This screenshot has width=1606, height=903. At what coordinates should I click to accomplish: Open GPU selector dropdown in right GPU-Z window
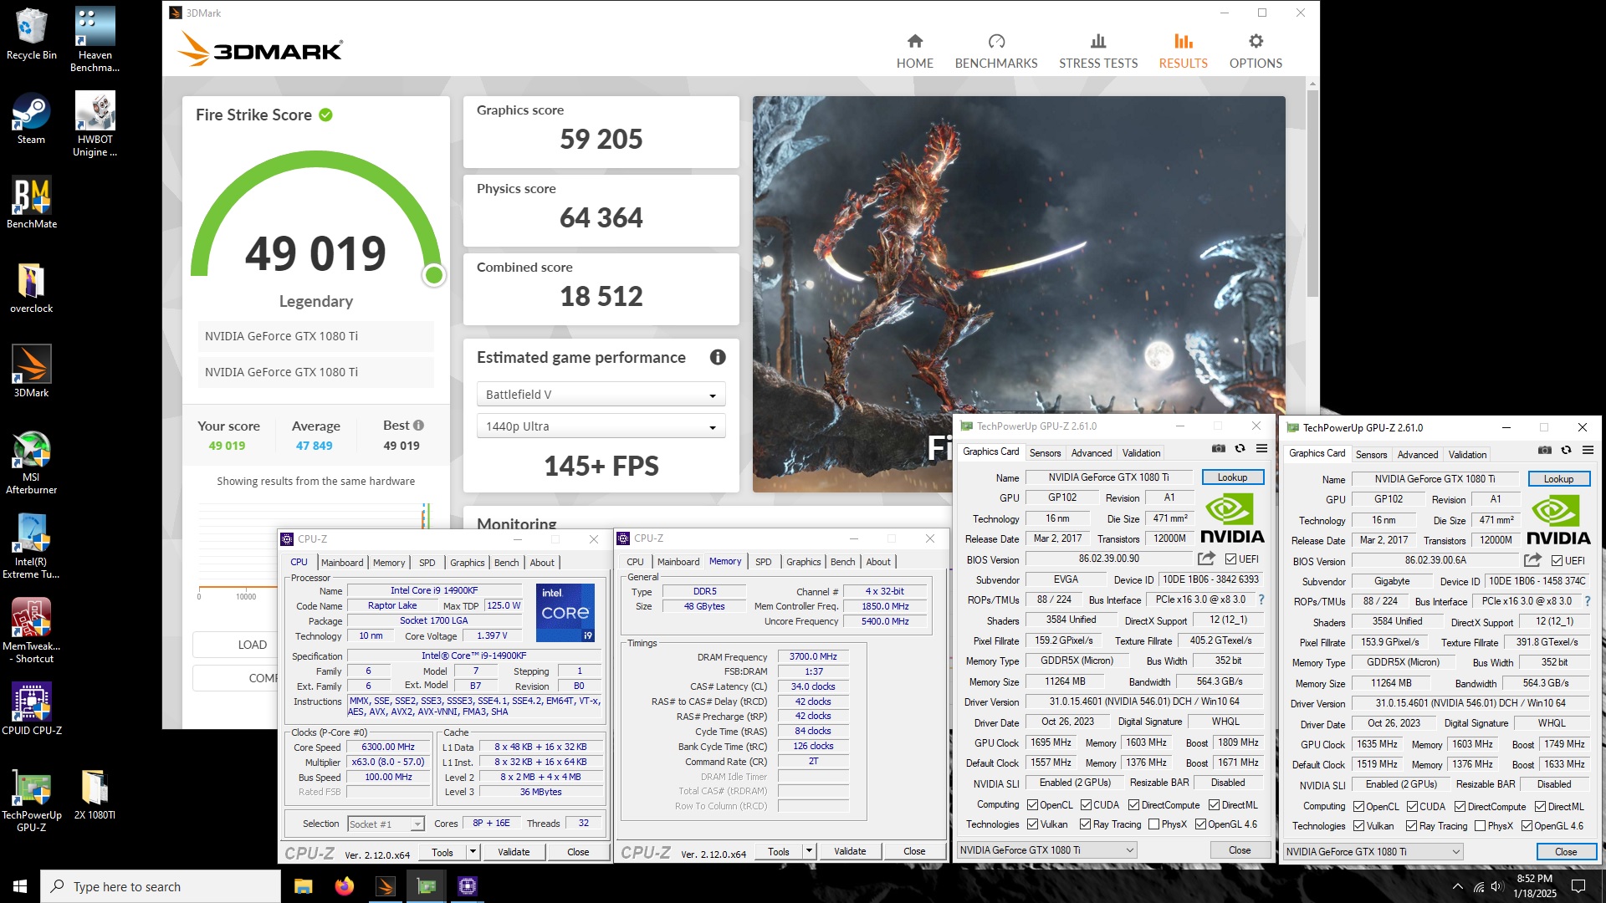1373,852
